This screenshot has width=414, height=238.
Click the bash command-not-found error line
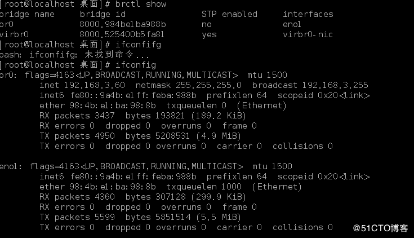click(x=74, y=55)
